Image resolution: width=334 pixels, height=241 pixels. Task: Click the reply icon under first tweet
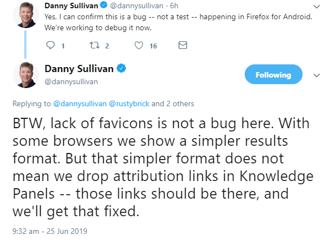click(51, 46)
